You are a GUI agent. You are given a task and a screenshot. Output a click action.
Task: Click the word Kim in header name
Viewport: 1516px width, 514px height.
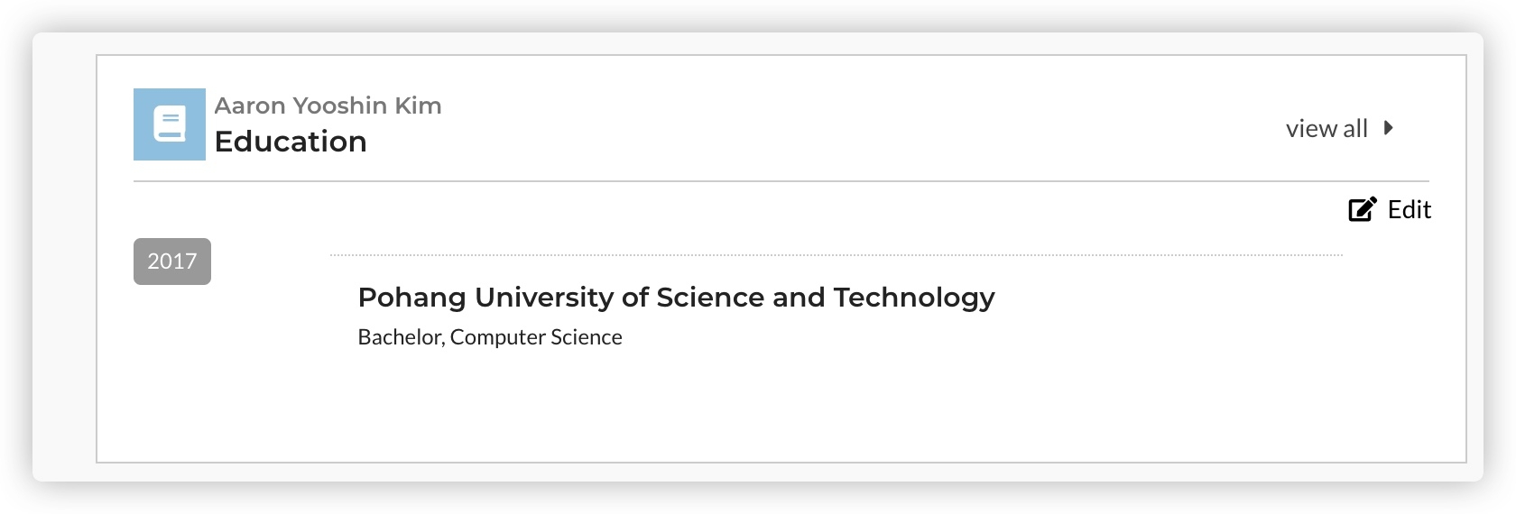418,106
